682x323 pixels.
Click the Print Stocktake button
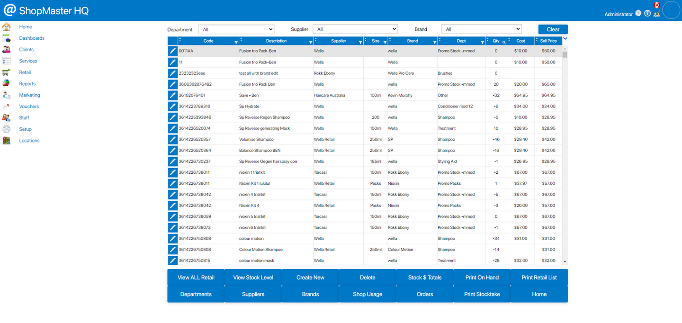482,294
